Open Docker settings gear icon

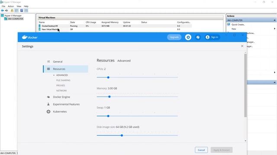point(188,37)
